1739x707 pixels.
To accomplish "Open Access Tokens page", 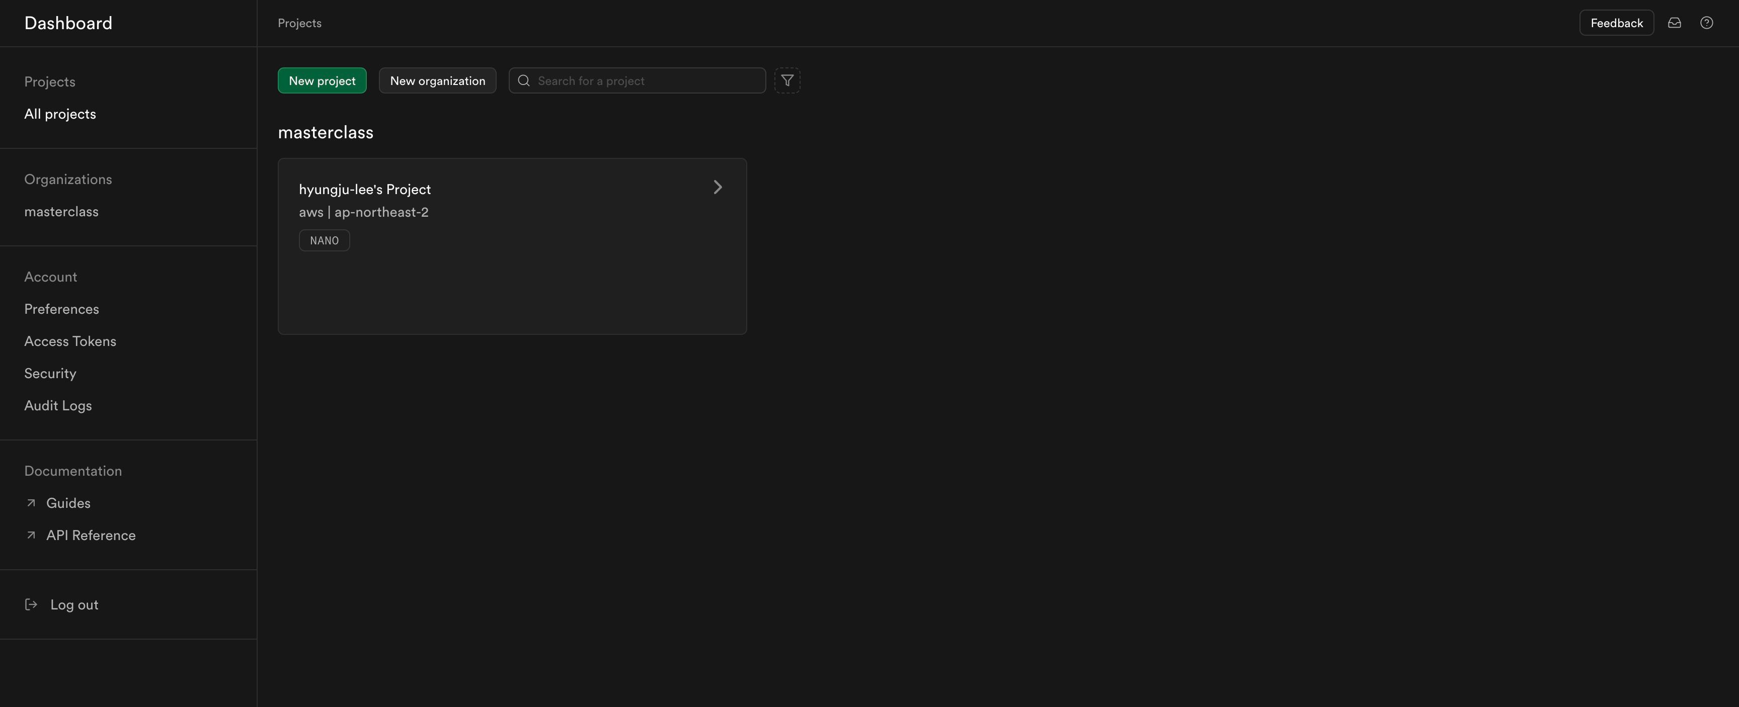I will pyautogui.click(x=70, y=341).
